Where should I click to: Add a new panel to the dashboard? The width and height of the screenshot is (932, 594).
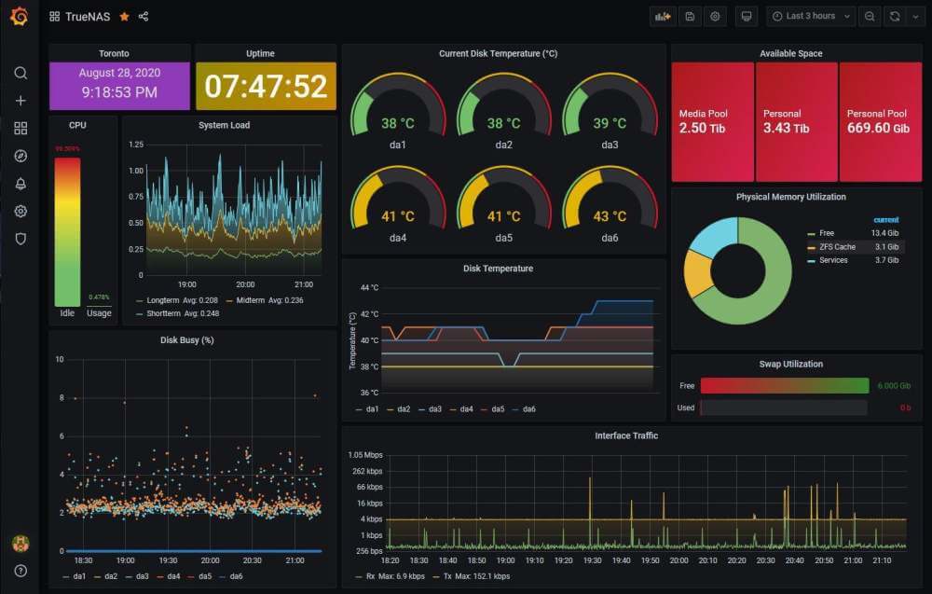tap(663, 16)
